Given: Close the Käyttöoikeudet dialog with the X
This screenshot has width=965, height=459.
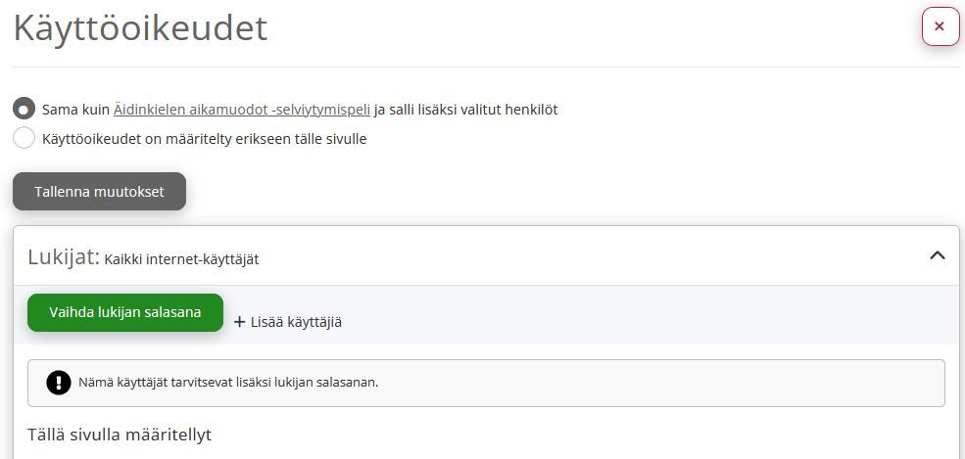Looking at the screenshot, I should coord(940,26).
